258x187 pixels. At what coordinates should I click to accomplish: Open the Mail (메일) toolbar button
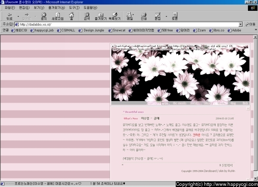pos(129,16)
